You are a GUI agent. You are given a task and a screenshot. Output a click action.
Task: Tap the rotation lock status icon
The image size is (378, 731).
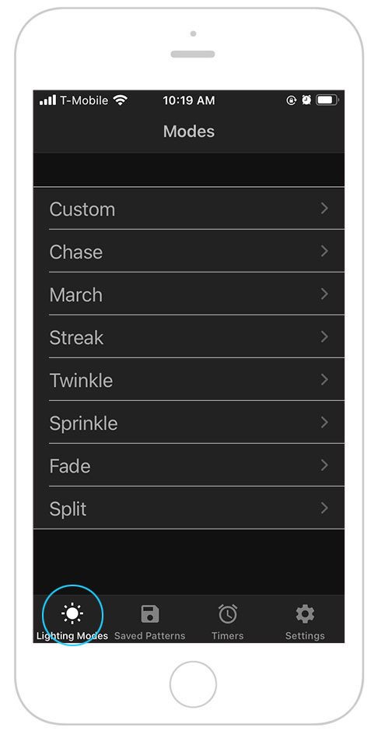(291, 100)
